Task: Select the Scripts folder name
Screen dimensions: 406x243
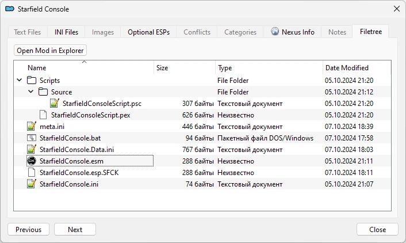Action: (49, 81)
